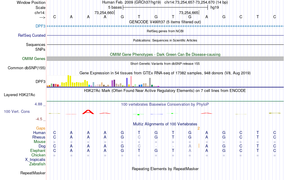Click the tall gray GTEx expression bar
The width and height of the screenshot is (284, 180).
pos(150,82)
